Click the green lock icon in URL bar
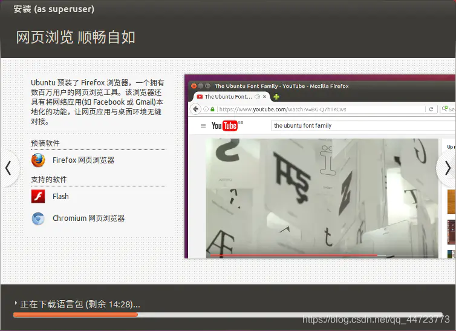 [x=213, y=110]
